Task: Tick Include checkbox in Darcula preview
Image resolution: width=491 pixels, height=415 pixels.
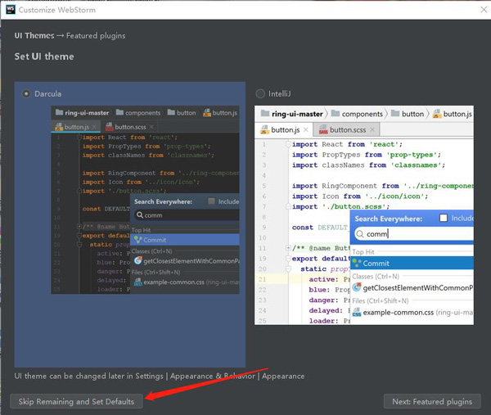Action: click(x=211, y=201)
